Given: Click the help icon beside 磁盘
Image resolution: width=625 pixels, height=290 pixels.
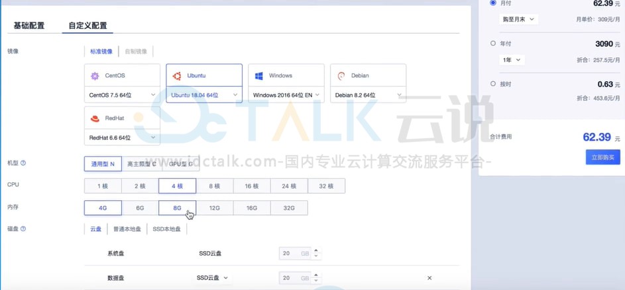Looking at the screenshot, I should tap(23, 229).
